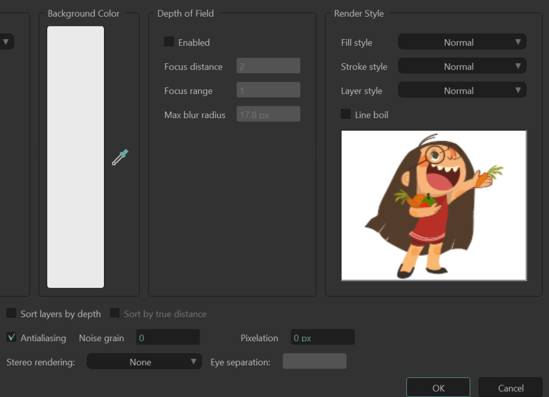Click the background color eyedropper icon
The image size is (549, 397).
120,157
